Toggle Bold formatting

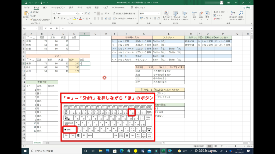(x=55, y=18)
